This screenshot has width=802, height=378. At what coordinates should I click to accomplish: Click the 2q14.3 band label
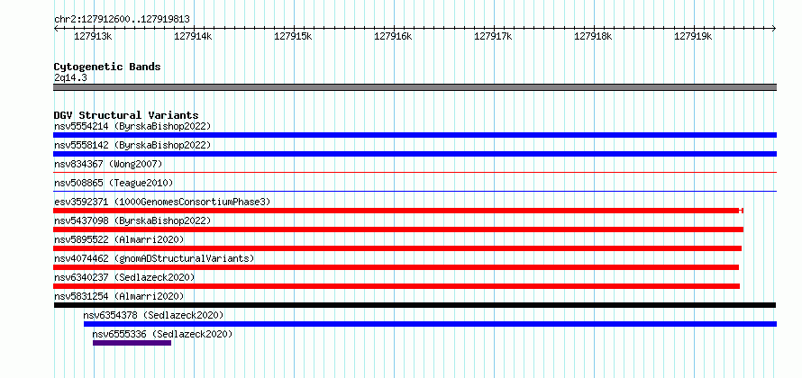pos(70,77)
